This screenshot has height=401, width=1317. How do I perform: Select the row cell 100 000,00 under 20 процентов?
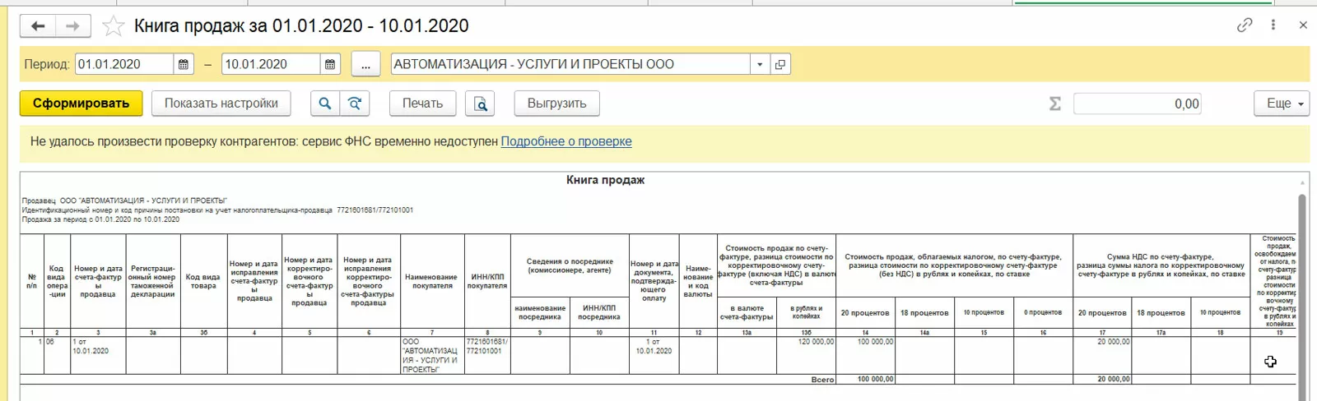pos(865,356)
